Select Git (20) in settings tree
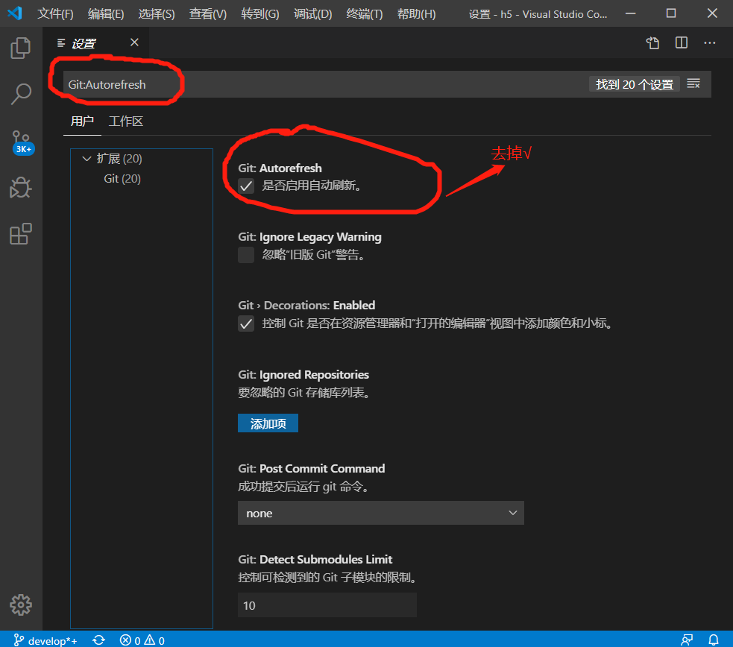The width and height of the screenshot is (733, 647). tap(122, 179)
